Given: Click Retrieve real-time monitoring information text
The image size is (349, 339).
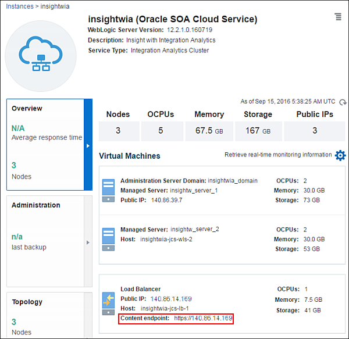Looking at the screenshot, I should pyautogui.click(x=278, y=155).
